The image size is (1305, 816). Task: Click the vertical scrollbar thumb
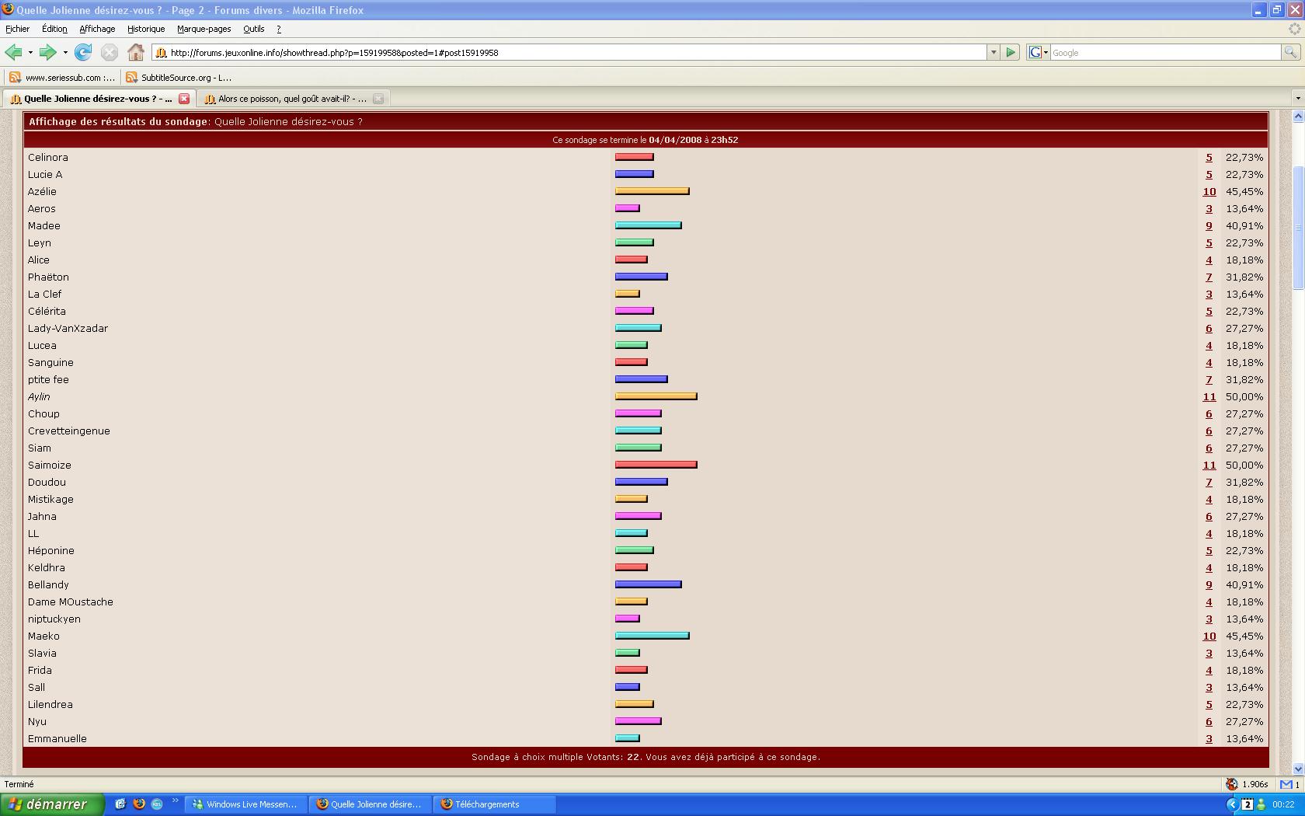[1297, 229]
